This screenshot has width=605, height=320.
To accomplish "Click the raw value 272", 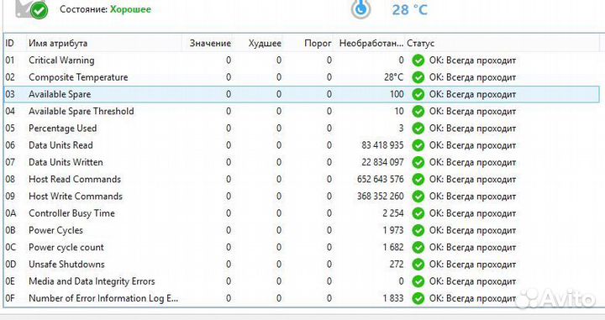I will pos(397,264).
